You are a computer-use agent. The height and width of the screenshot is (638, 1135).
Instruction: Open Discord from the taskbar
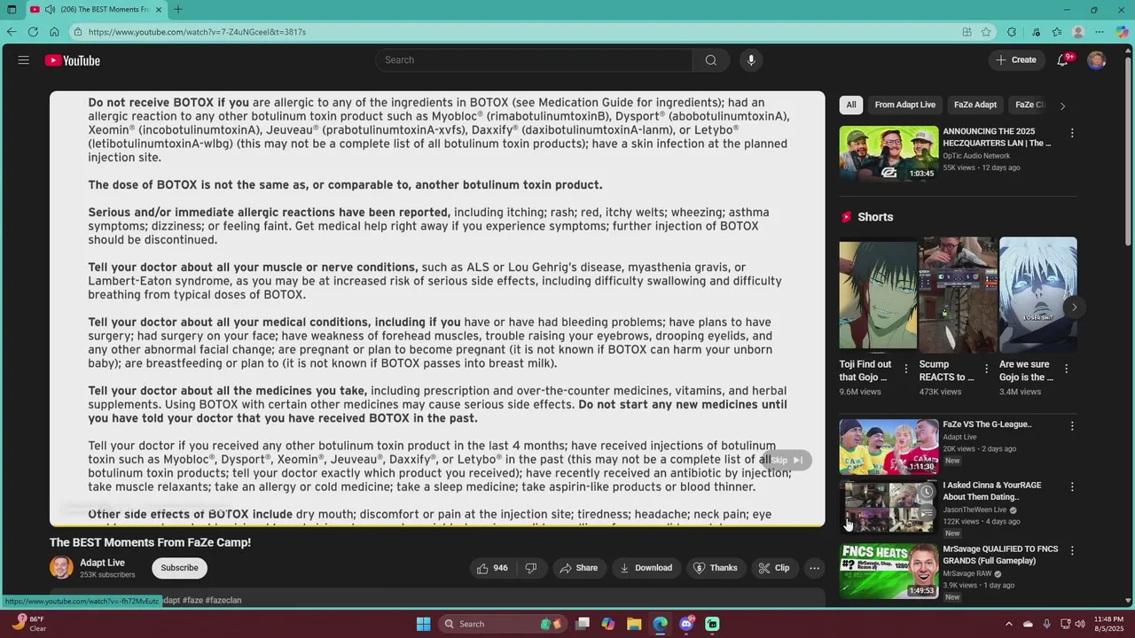tap(686, 624)
